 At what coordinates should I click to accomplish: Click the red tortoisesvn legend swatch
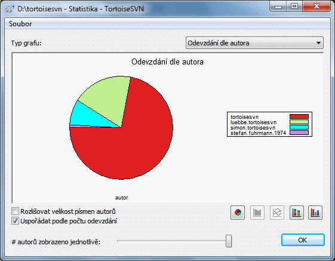299,116
